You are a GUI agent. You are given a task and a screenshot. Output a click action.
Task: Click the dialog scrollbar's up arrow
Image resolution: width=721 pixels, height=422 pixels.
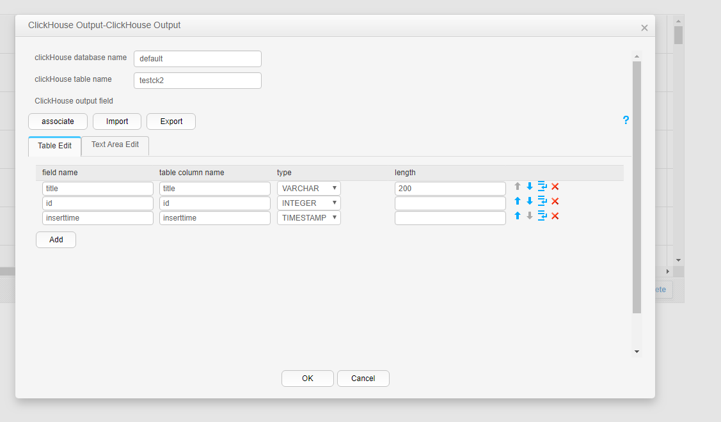[x=637, y=56]
